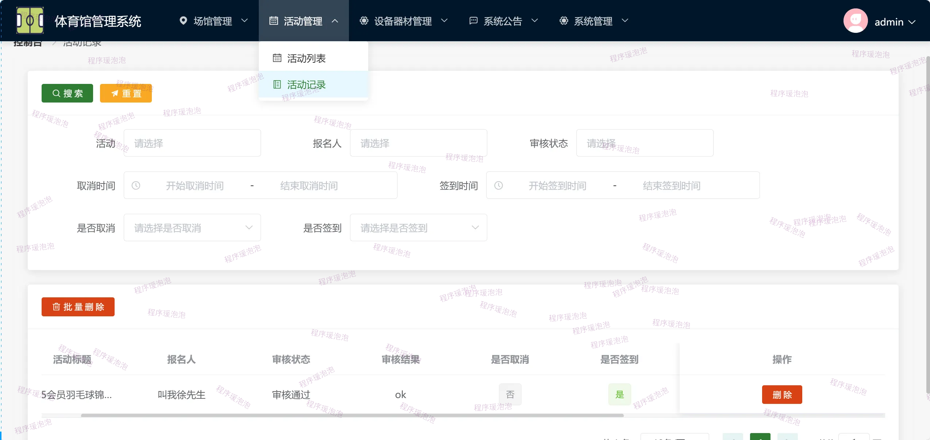
Task: Select 活动记录 from the submenu
Action: [306, 85]
